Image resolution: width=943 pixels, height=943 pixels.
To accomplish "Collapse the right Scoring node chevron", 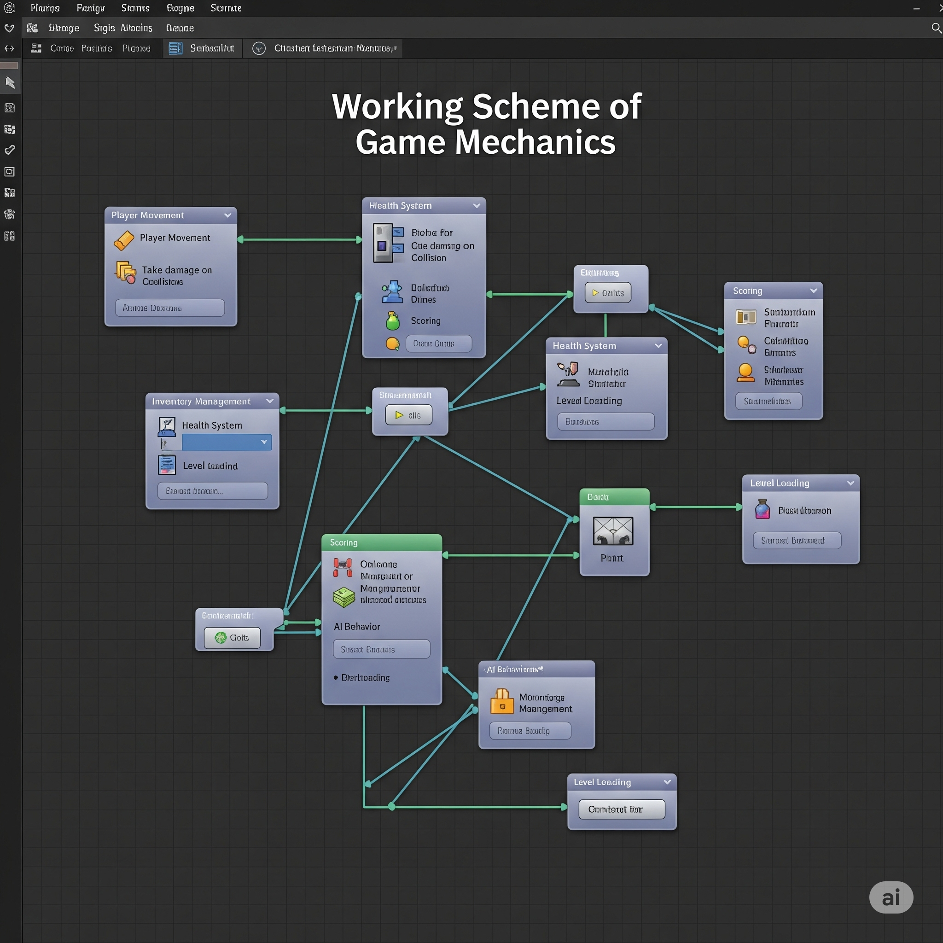I will pyautogui.click(x=813, y=291).
